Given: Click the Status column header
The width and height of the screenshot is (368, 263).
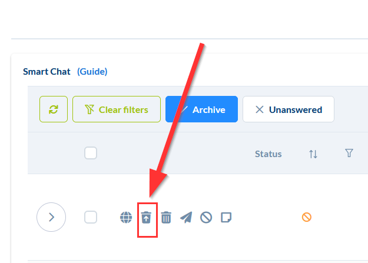Looking at the screenshot, I should [x=268, y=154].
